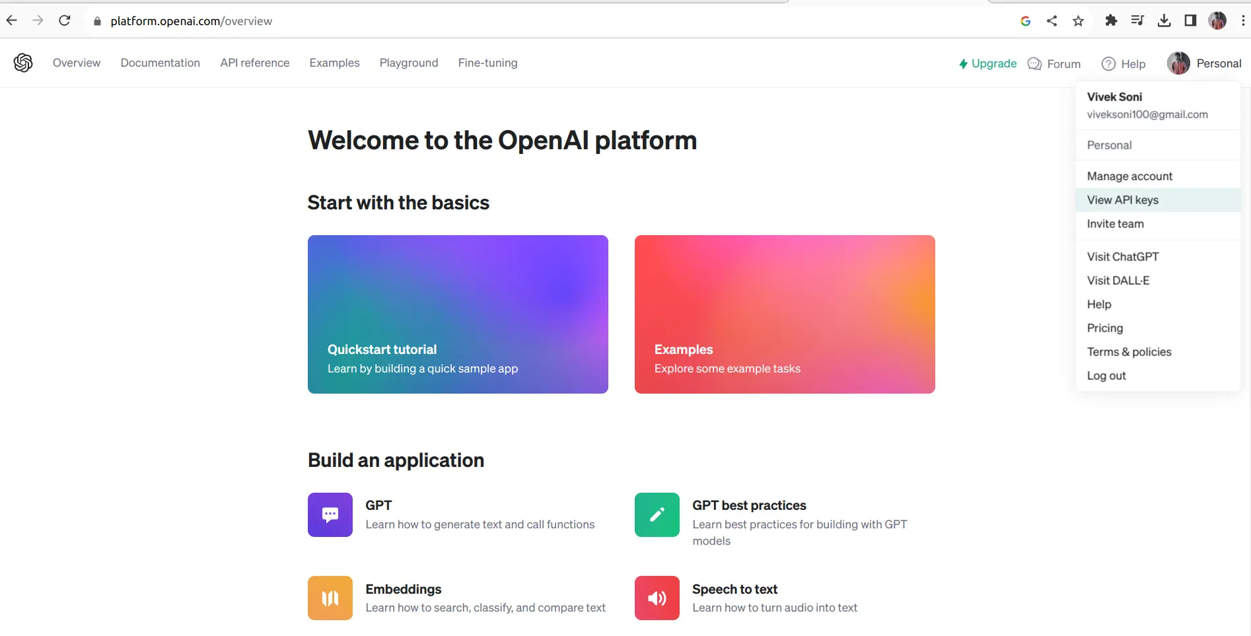Bookmark the page with the star icon
The width and height of the screenshot is (1251, 636).
(x=1079, y=21)
